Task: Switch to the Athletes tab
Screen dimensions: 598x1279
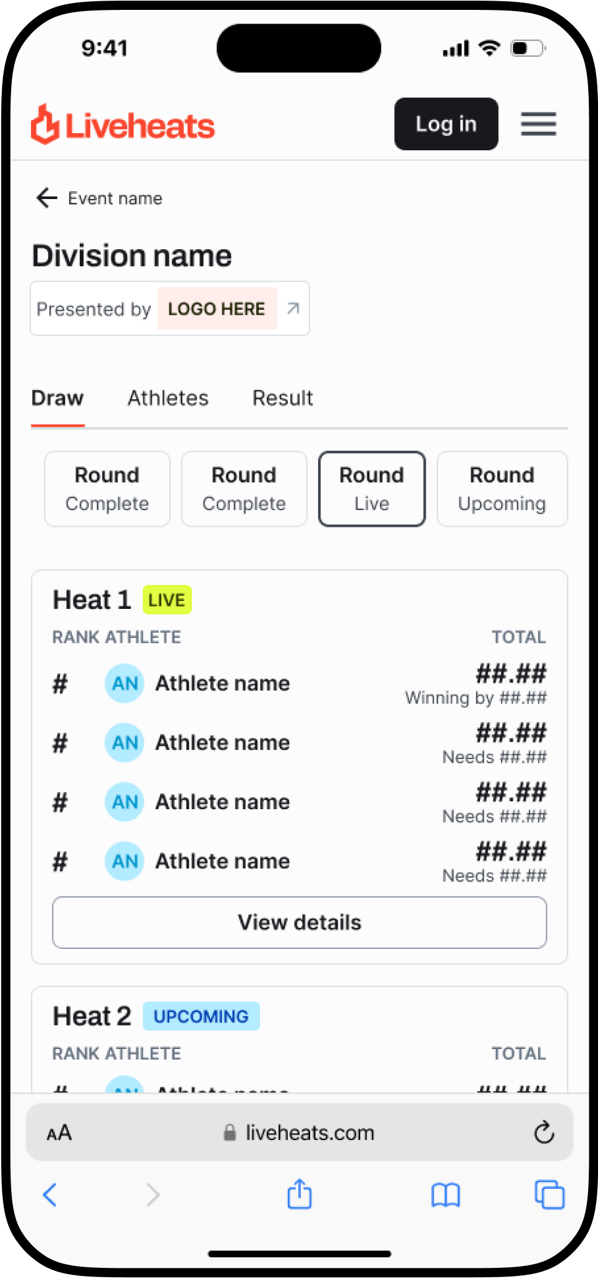Action: 168,397
